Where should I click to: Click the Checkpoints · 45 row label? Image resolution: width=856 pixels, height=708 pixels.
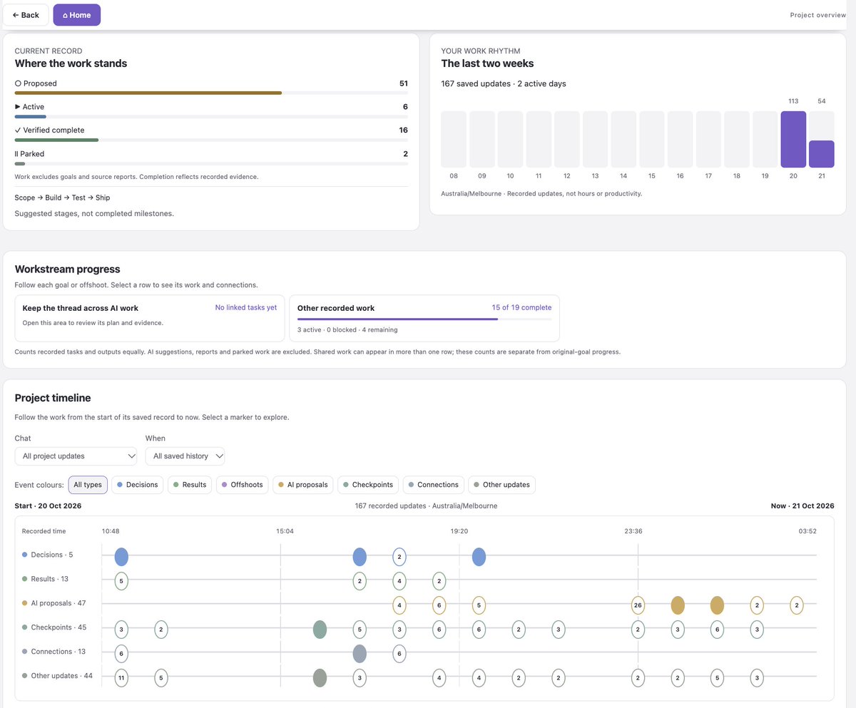[x=54, y=627]
